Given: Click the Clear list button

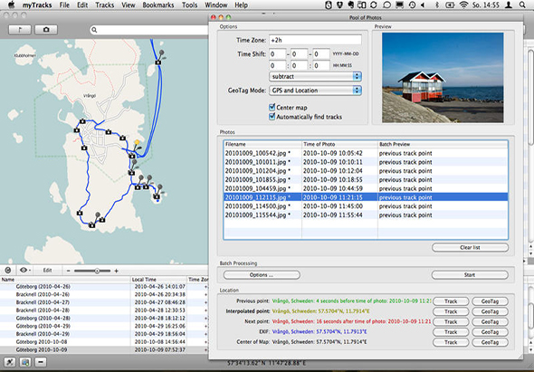Looking at the screenshot, I should (470, 247).
